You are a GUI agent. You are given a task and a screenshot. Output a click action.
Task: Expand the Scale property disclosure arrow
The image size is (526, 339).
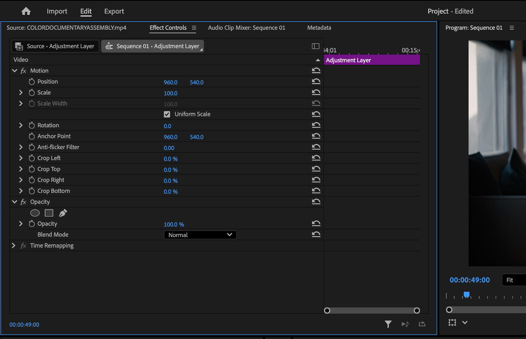click(x=20, y=92)
